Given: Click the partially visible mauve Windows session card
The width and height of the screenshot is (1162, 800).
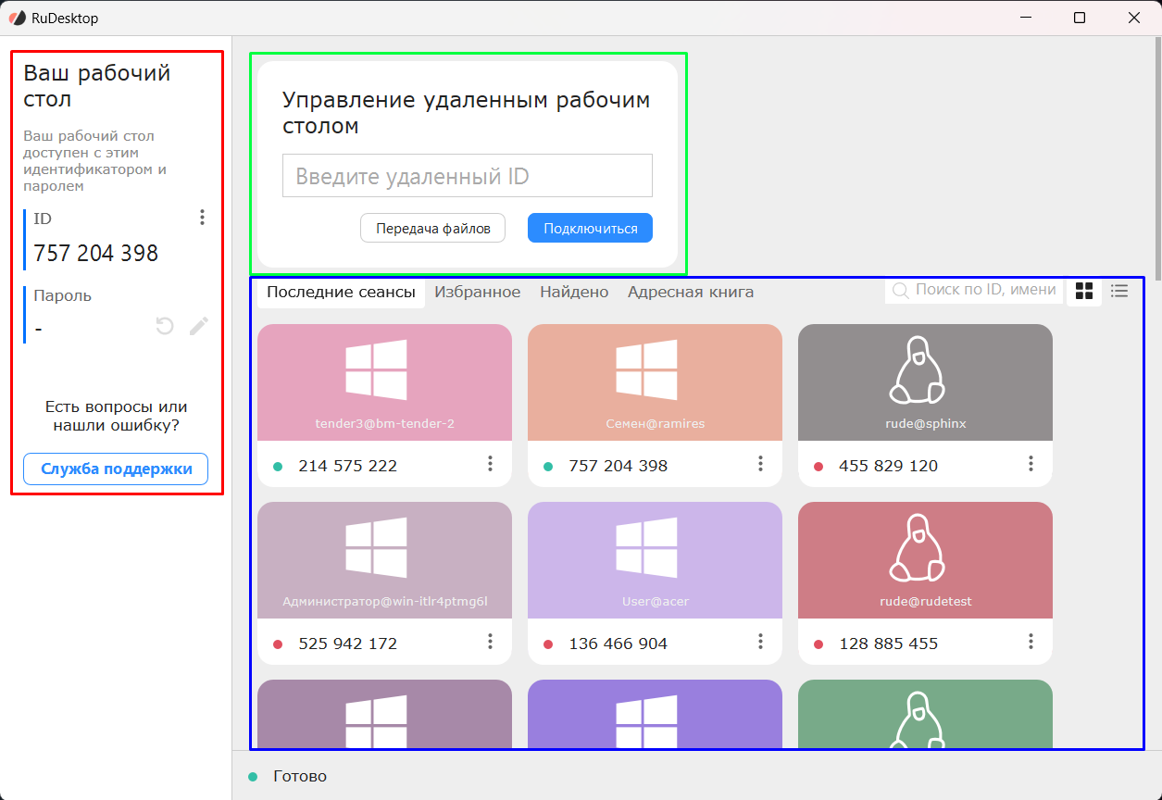Looking at the screenshot, I should click(384, 714).
